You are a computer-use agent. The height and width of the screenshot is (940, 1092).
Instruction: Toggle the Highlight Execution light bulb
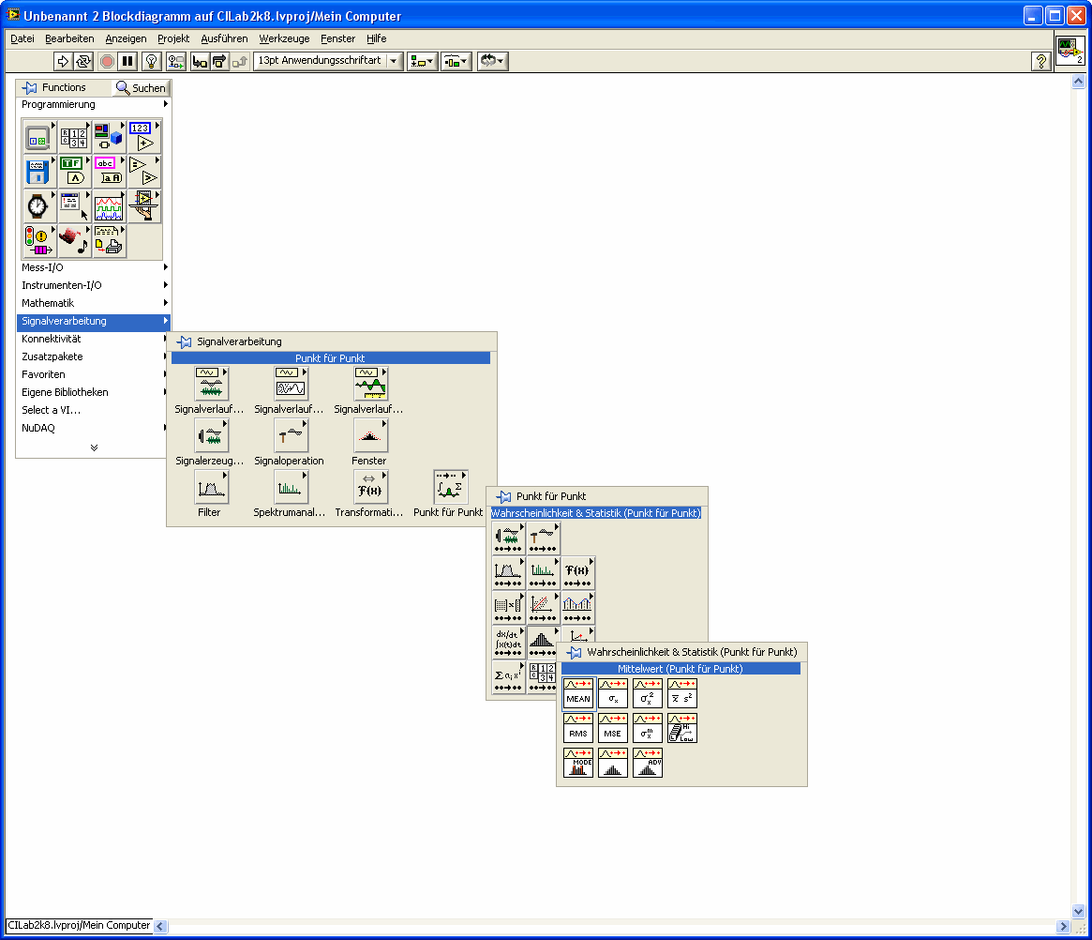point(151,61)
